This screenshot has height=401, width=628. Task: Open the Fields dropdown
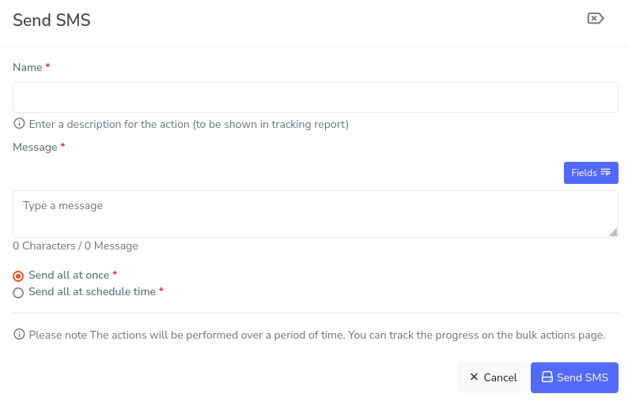click(x=590, y=173)
